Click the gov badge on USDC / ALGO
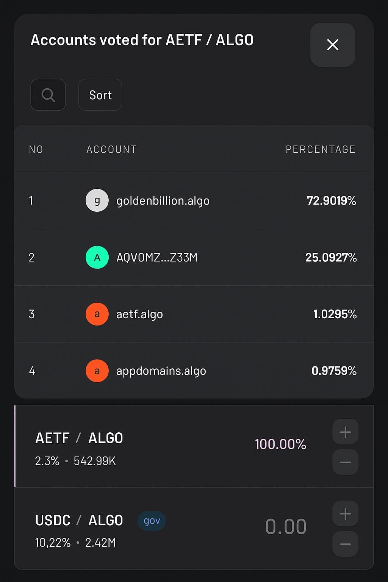Viewport: 388px width, 582px height. pyautogui.click(x=152, y=521)
